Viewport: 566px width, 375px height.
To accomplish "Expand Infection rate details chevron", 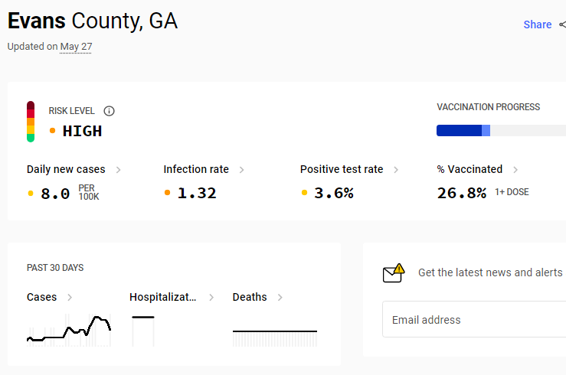I will pos(241,170).
